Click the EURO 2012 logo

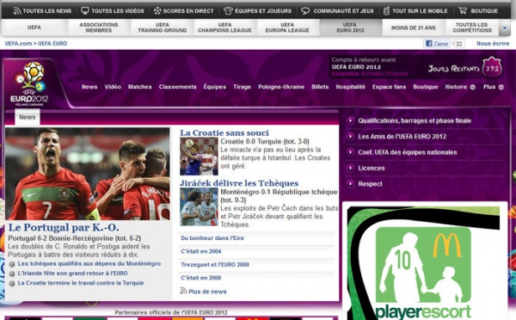point(29,83)
